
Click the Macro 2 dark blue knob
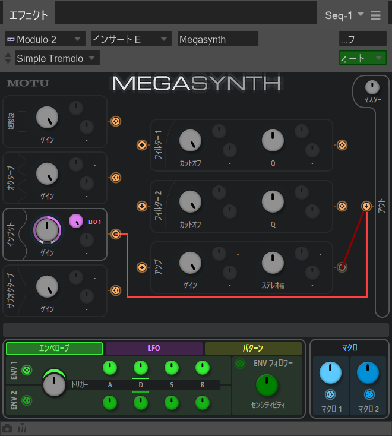pyautogui.click(x=368, y=372)
